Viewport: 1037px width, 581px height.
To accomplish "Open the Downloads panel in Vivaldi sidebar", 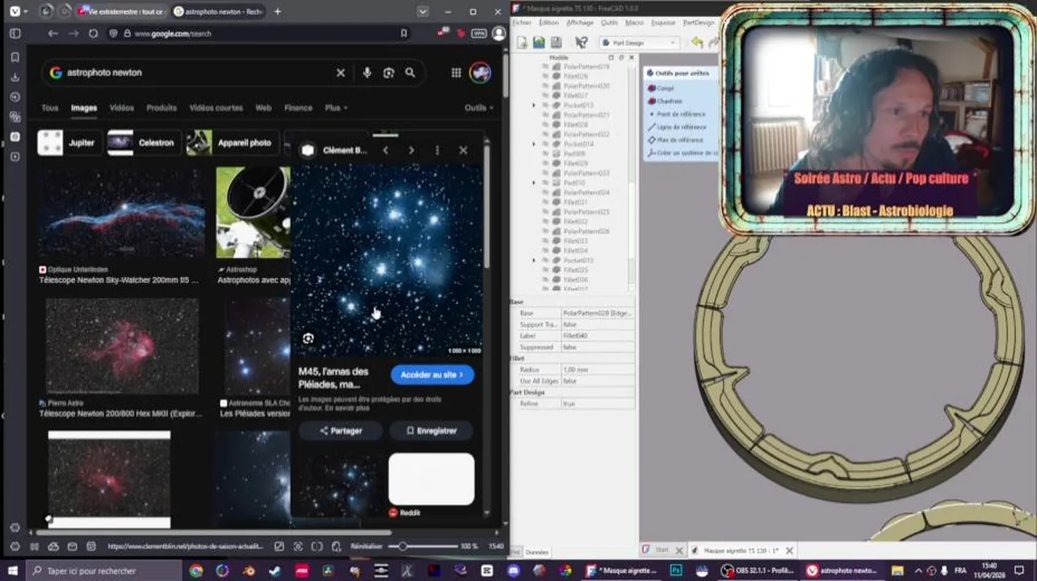I will (x=15, y=77).
